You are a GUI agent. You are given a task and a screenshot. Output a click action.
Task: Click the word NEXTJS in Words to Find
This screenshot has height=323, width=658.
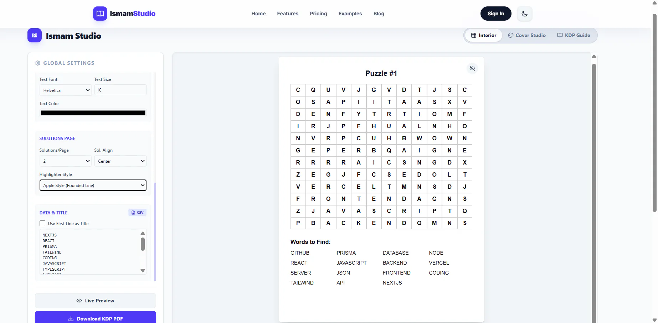[392, 283]
